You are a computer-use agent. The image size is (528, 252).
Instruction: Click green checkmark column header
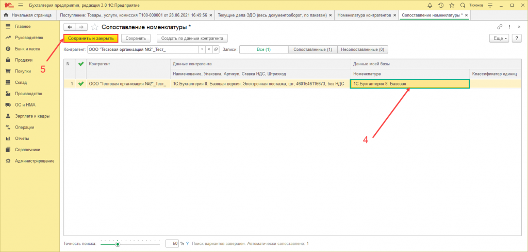click(x=80, y=63)
